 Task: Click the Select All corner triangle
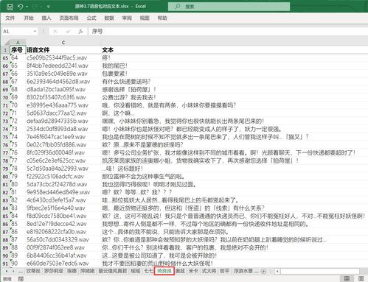coord(7,43)
